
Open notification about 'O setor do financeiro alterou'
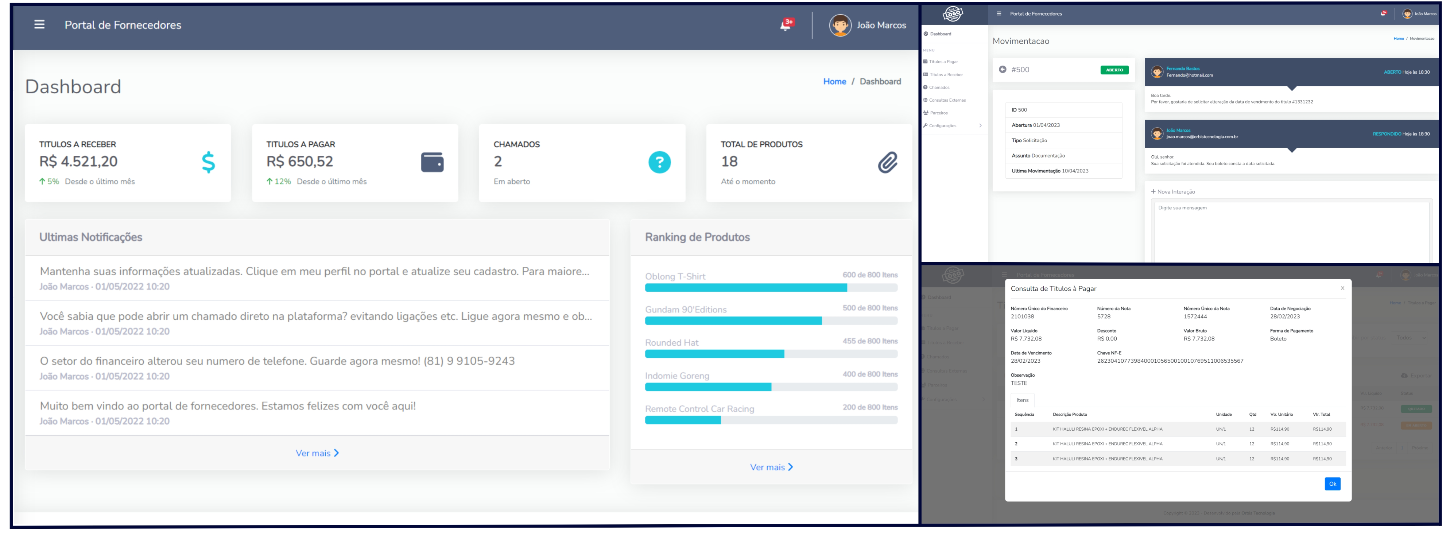point(317,368)
